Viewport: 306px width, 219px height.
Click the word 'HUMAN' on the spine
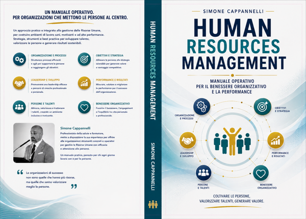[x=153, y=32]
